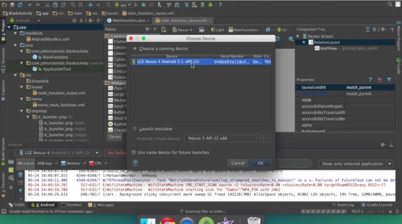
Task: Click the Android Device Monitor icon
Action: point(211,5)
